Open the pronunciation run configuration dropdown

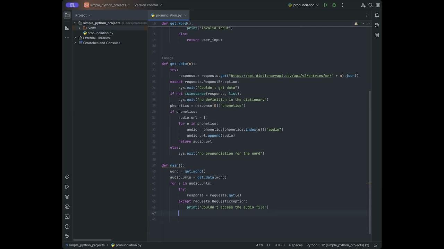[x=303, y=5]
